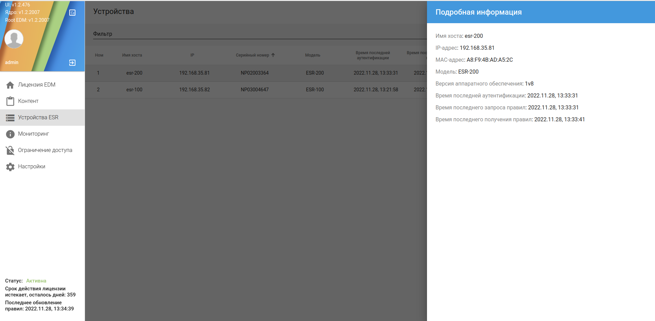Sort table by IP column header
Screen dimensions: 655x321
[192, 55]
